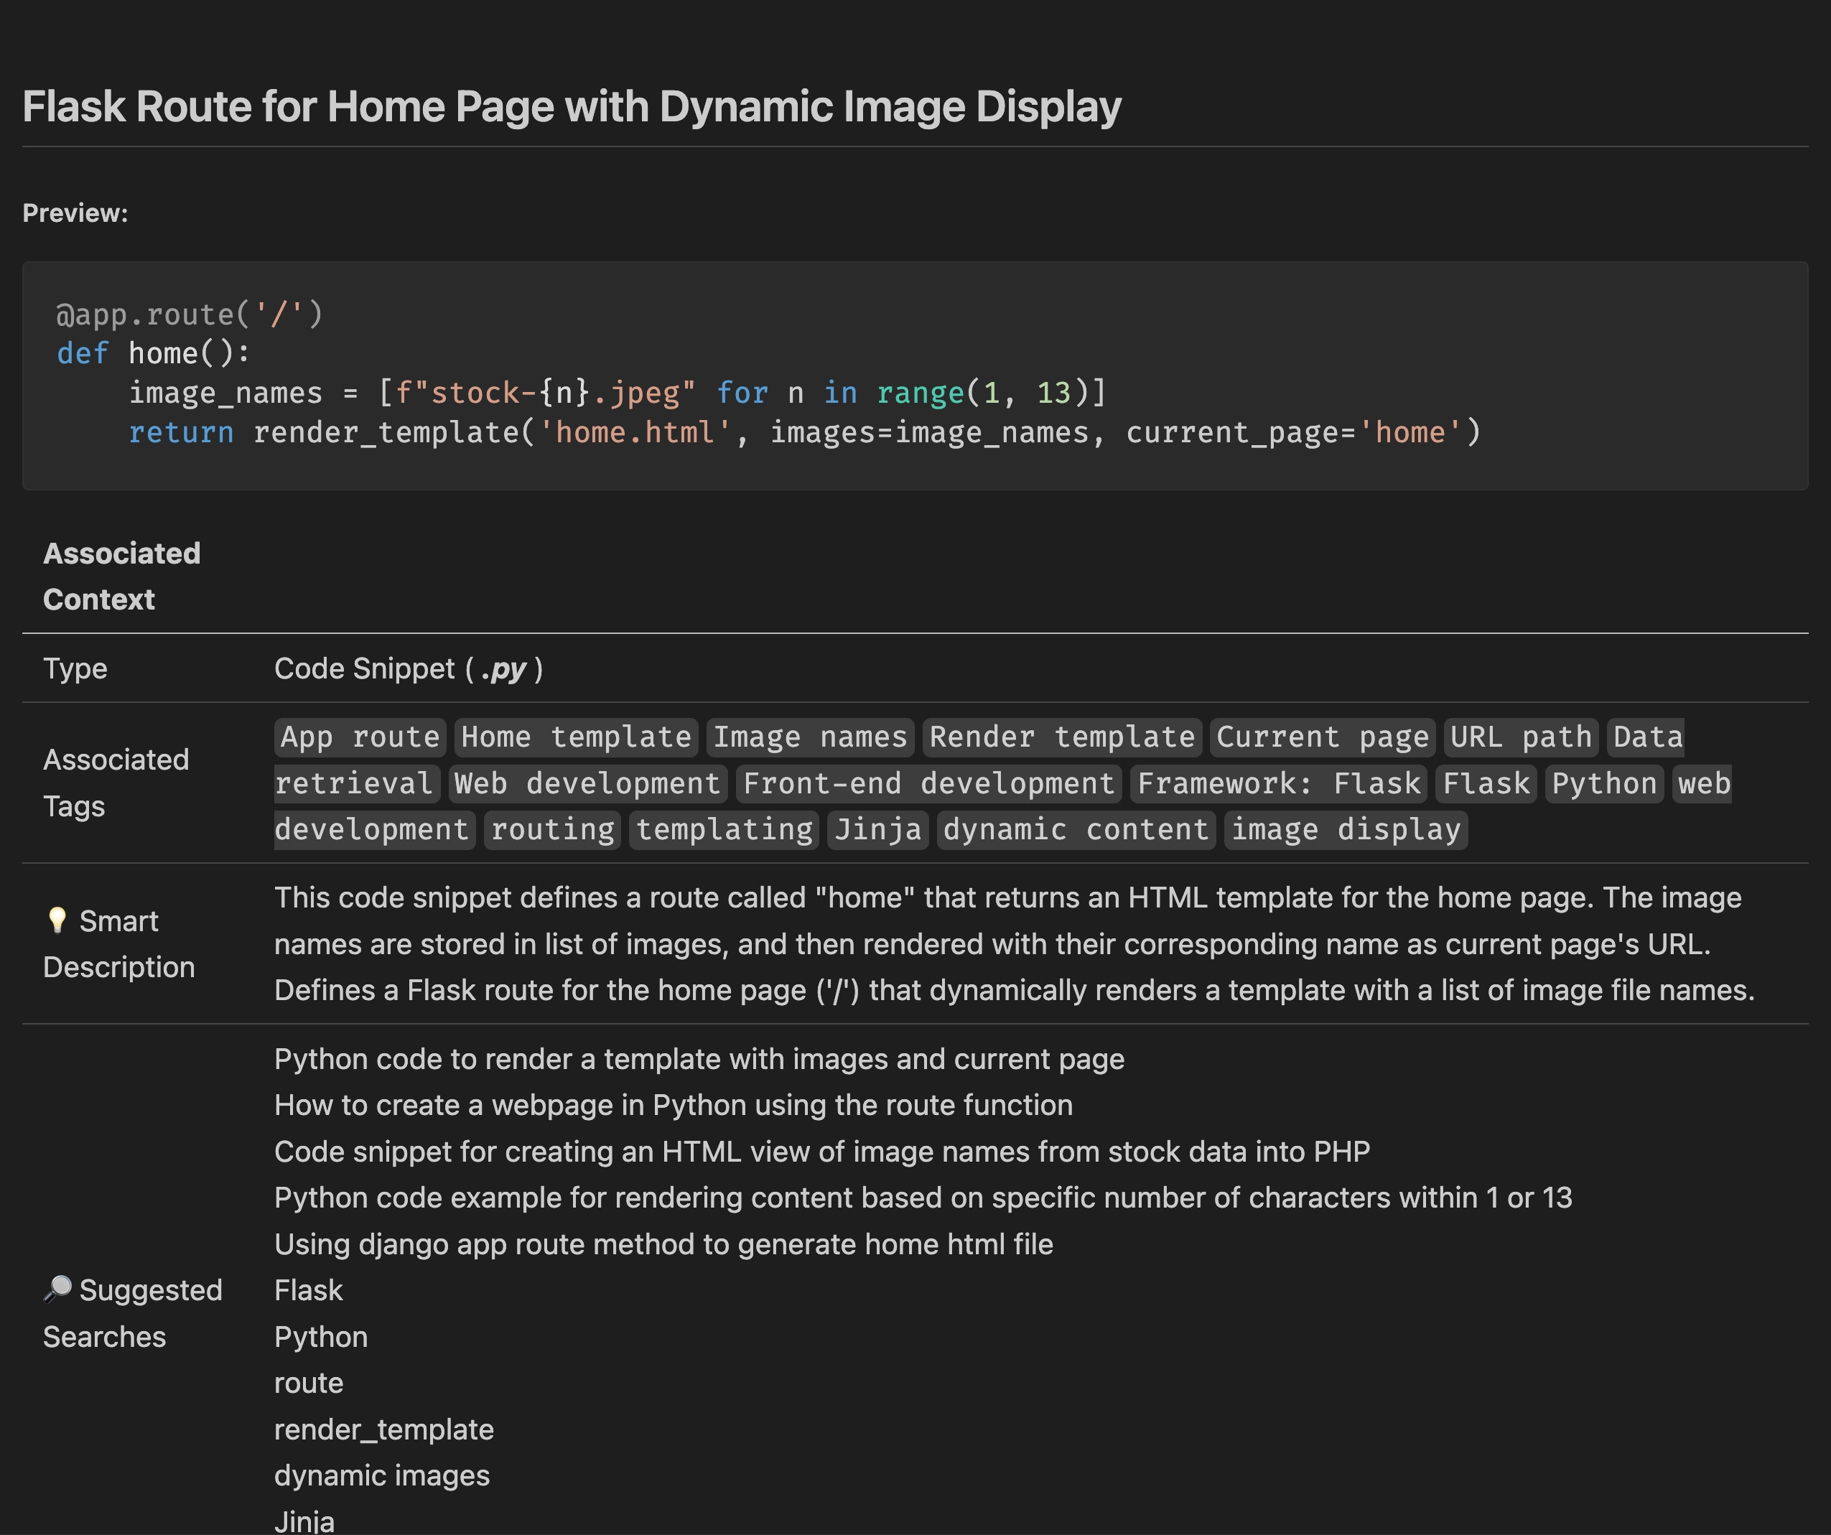Open the 'Flask' suggested search

tap(308, 1289)
